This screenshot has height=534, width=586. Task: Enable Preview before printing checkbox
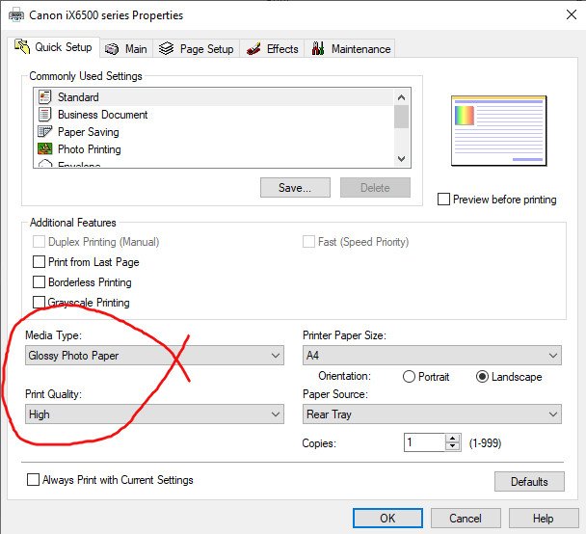click(443, 199)
